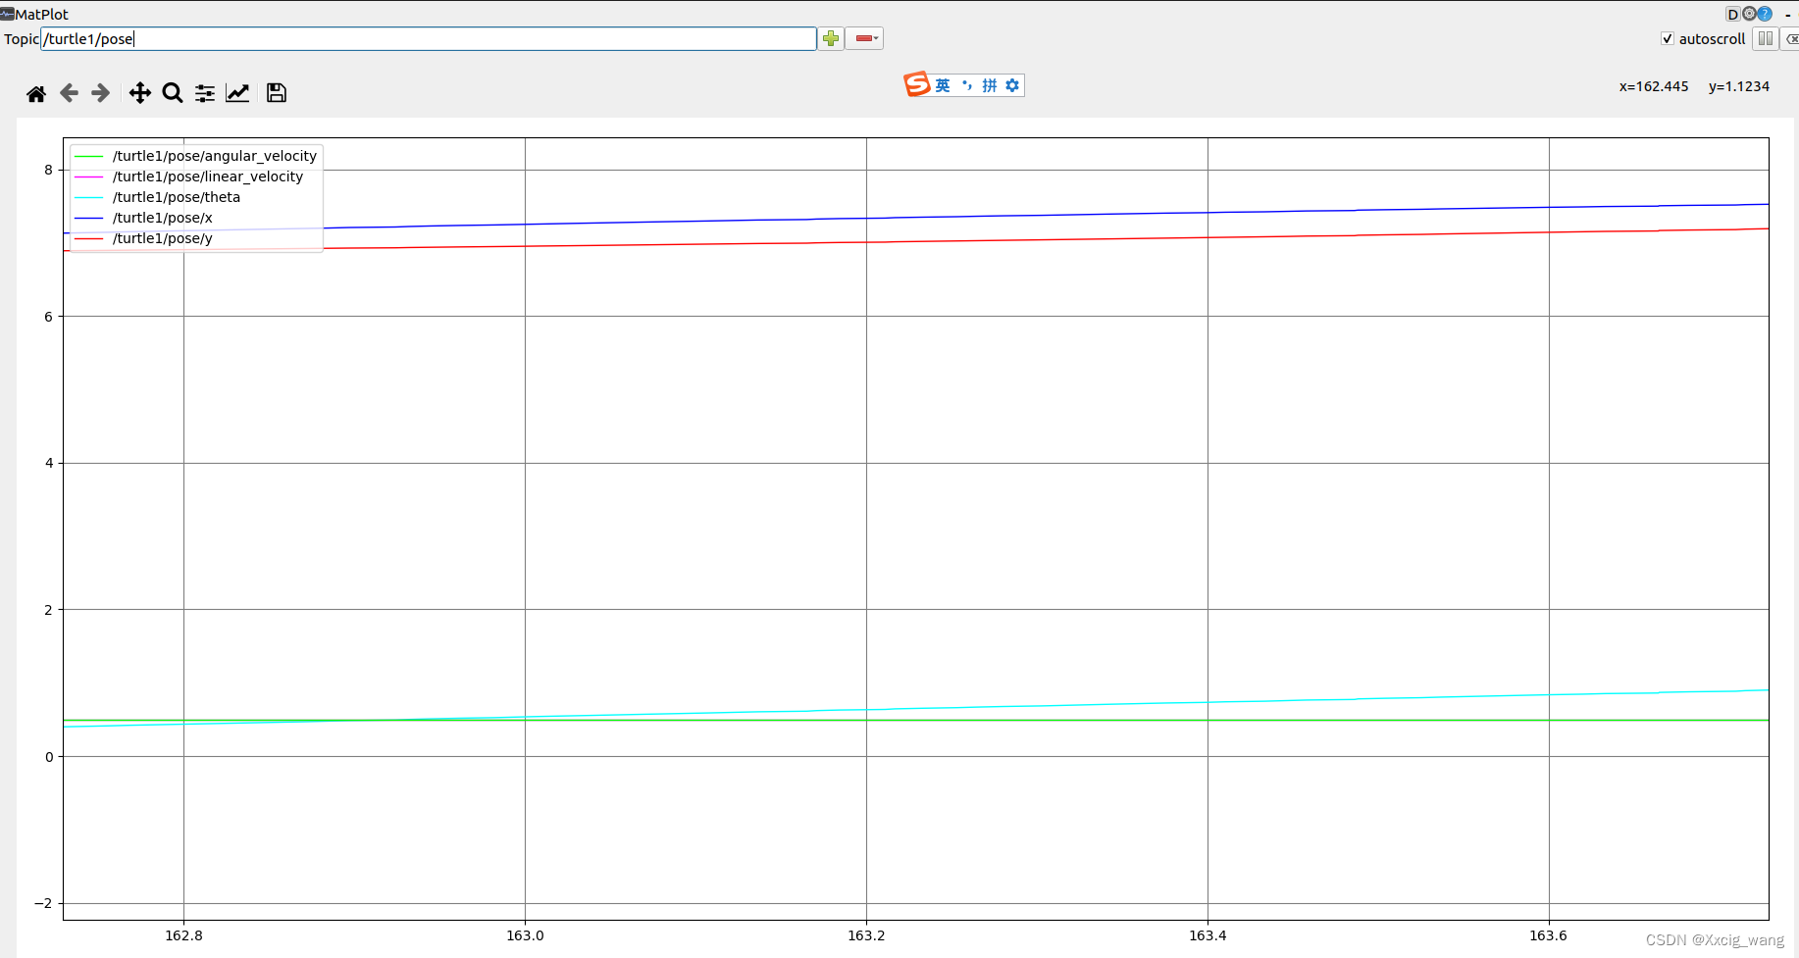The image size is (1799, 958).
Task: Reset plot to home view
Action: tap(36, 93)
